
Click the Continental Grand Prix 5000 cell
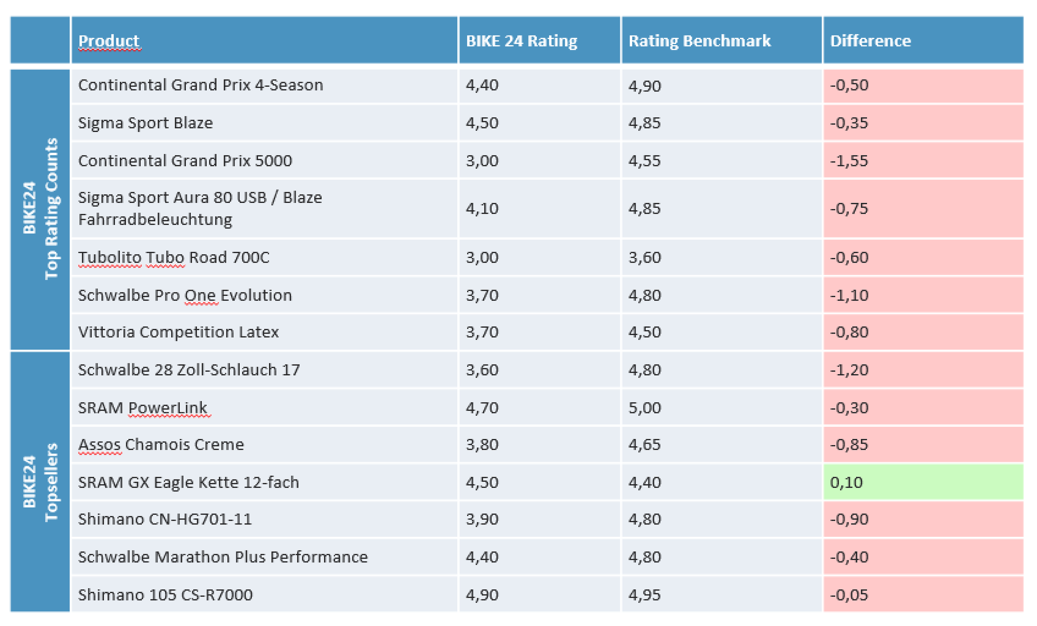(x=185, y=161)
